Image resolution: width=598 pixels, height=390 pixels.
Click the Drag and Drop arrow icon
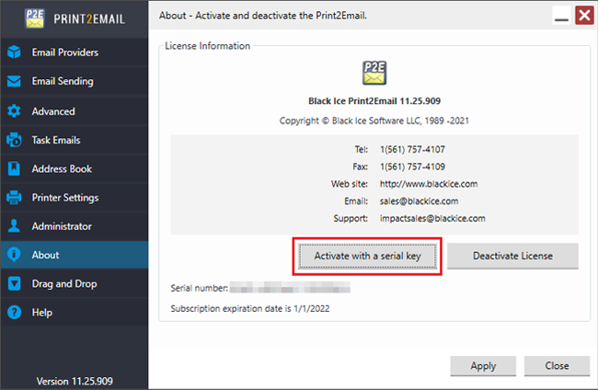(14, 283)
